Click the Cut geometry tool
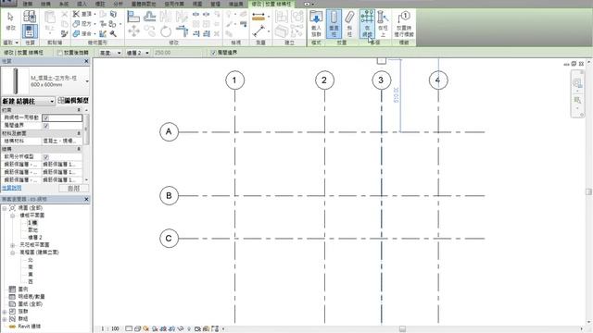Image resolution: width=593 pixels, height=333 pixels. [x=83, y=24]
